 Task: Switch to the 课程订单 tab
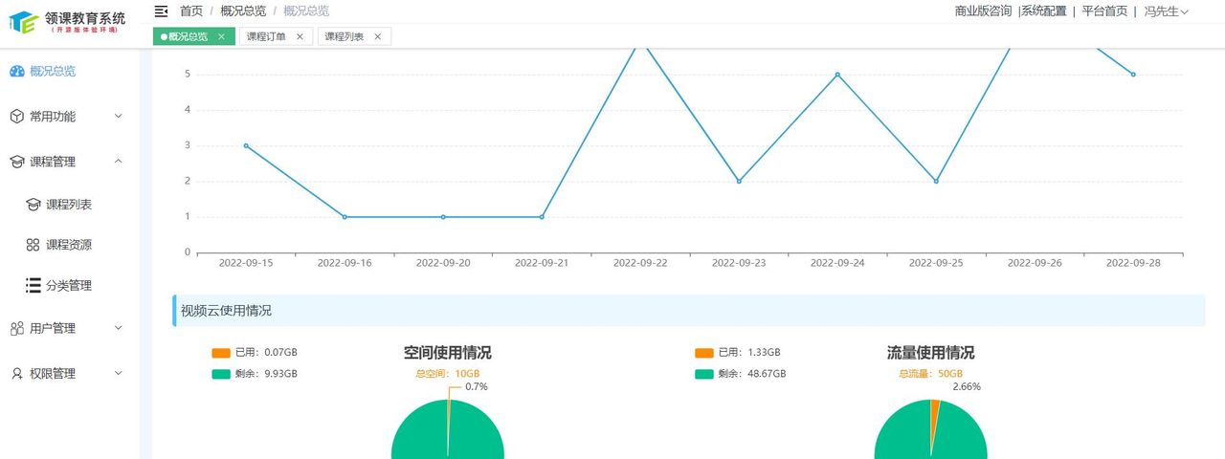pyautogui.click(x=276, y=36)
